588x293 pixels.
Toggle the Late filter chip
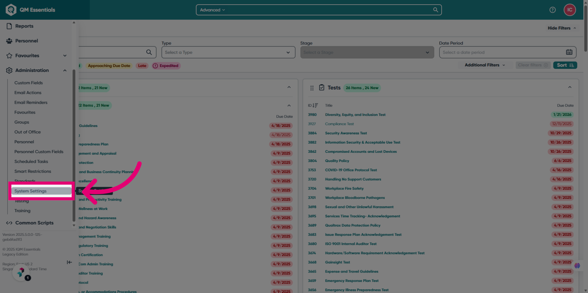[x=142, y=66]
